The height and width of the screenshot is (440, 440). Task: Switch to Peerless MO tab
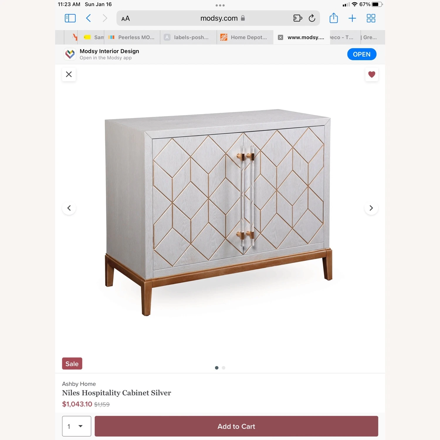point(132,37)
